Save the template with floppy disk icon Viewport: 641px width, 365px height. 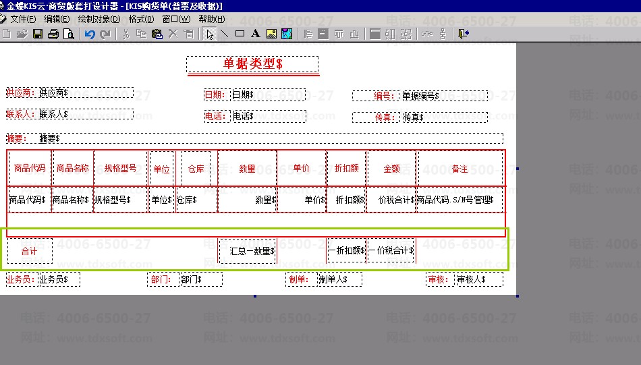[x=38, y=34]
